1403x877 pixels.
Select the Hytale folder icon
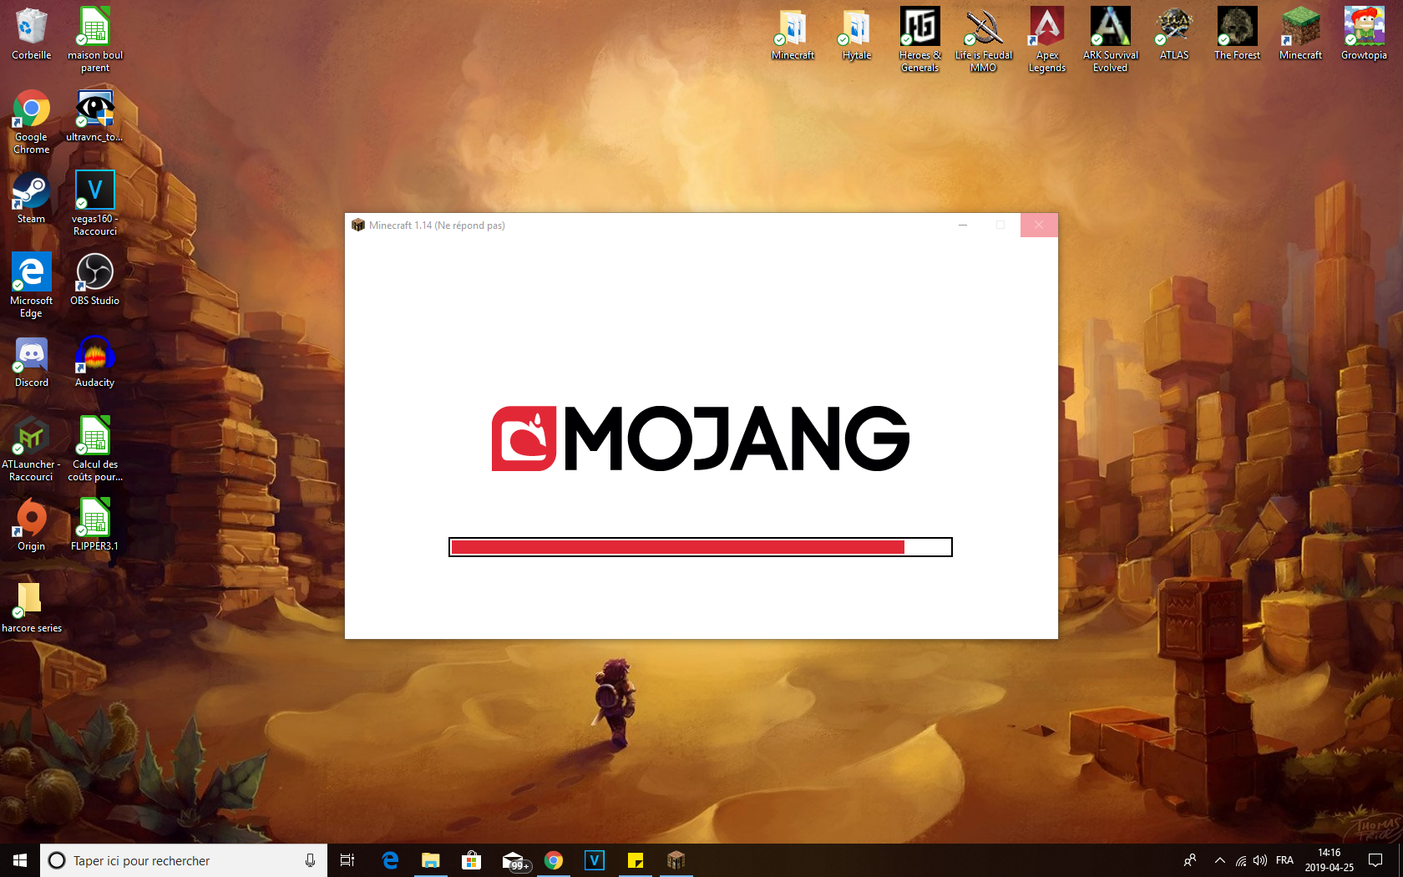856,34
